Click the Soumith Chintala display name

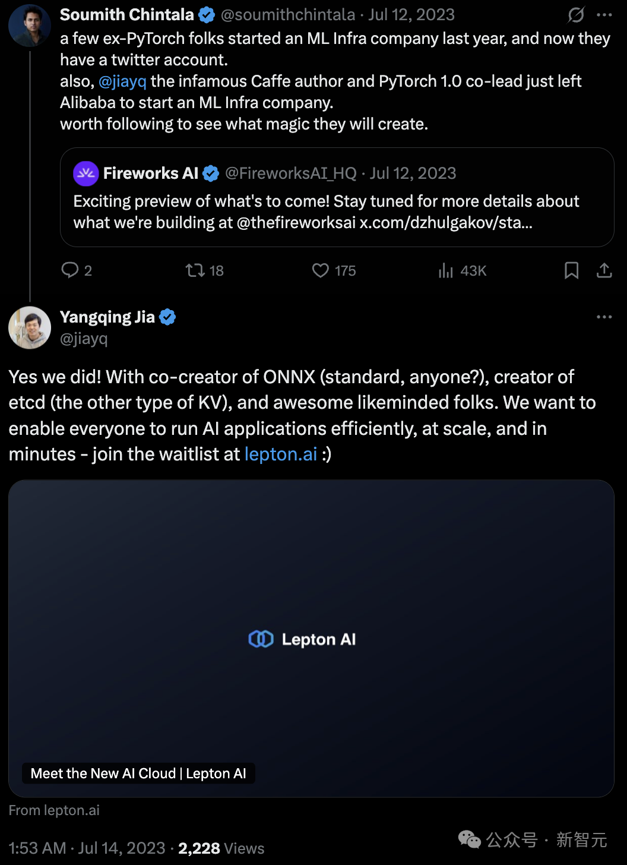tap(127, 15)
